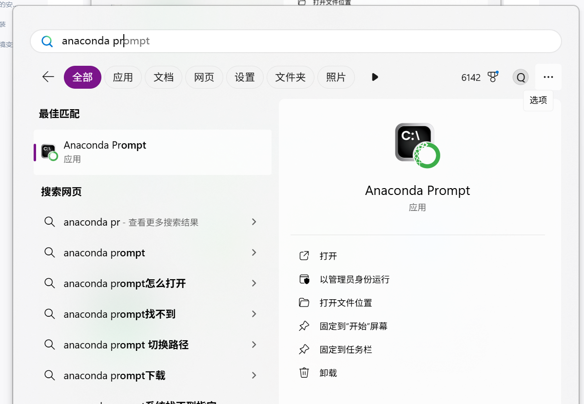Image resolution: width=584 pixels, height=404 pixels.
Task: Switch to the 设置 filter tab
Action: click(245, 77)
